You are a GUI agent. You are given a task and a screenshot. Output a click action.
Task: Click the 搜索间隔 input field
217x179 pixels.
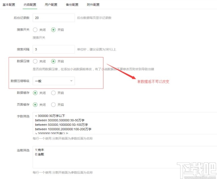[54, 49]
